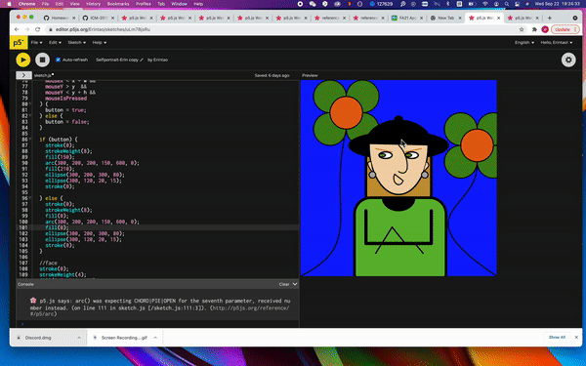This screenshot has height=366, width=586.
Task: Click the black hat in the preview
Action: coord(398,137)
